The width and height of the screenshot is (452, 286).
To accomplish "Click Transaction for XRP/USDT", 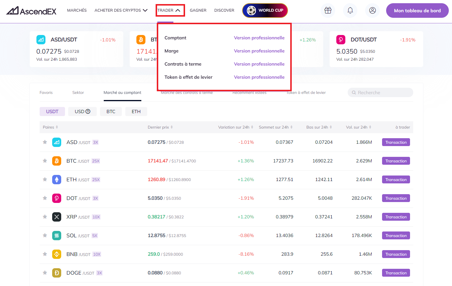I will coord(396,217).
